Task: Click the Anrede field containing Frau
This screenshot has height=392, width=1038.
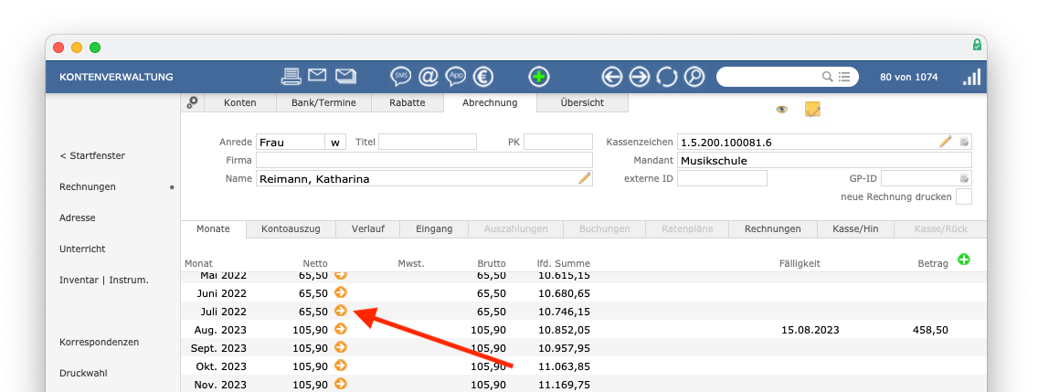Action: click(x=290, y=142)
